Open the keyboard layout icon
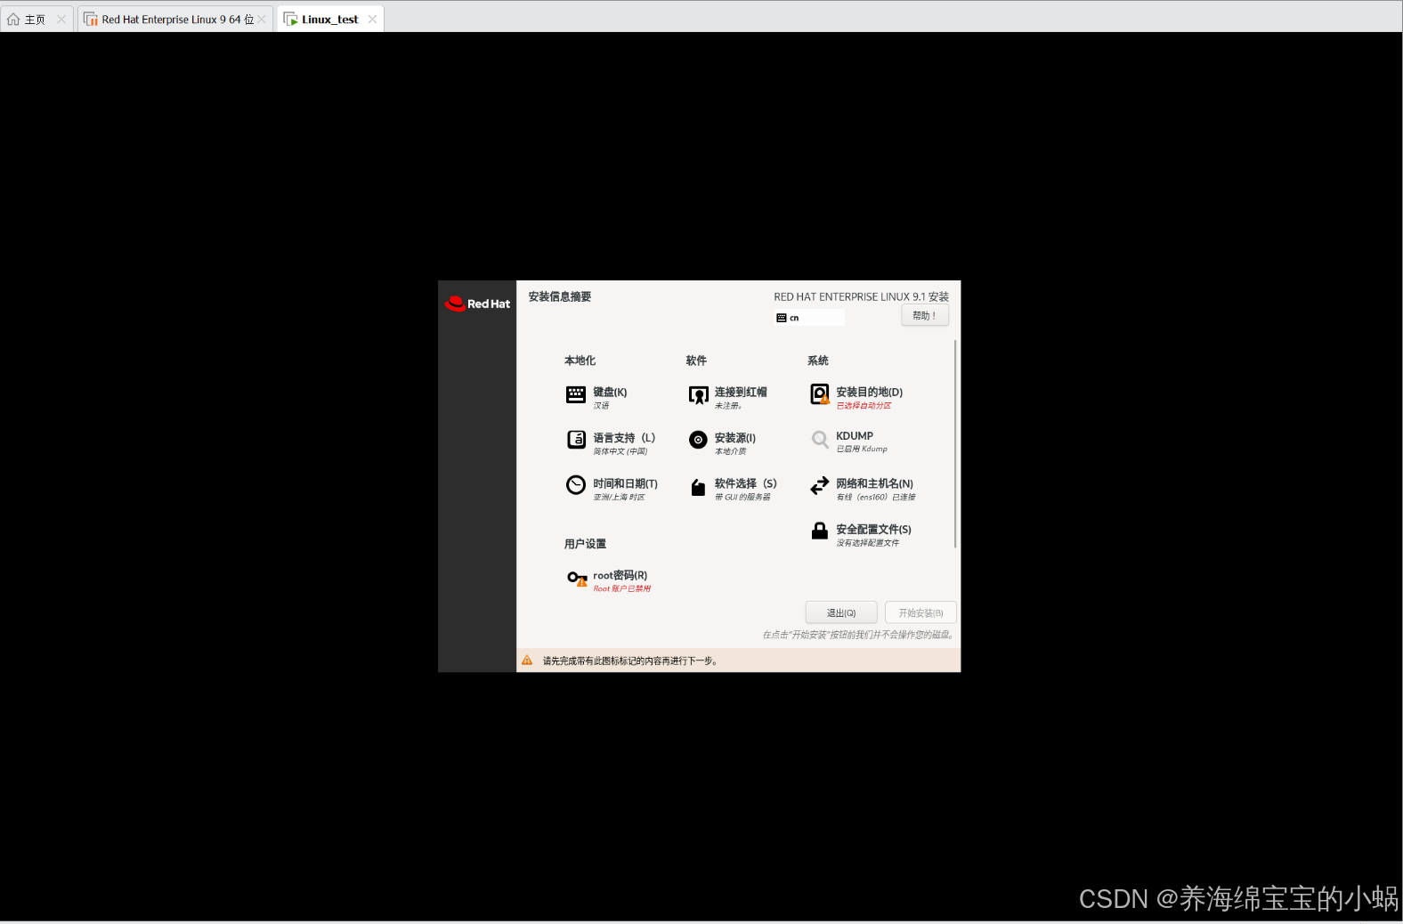 click(576, 394)
